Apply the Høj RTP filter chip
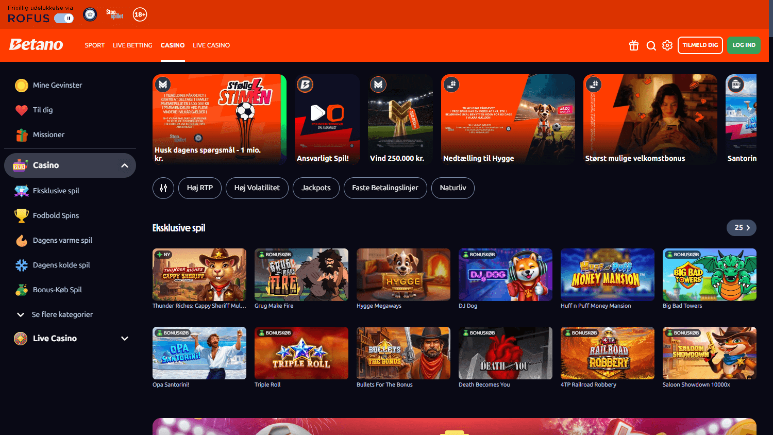This screenshot has height=435, width=773. [x=200, y=188]
